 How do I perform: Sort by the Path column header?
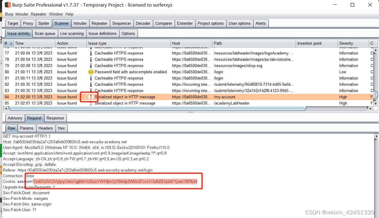click(x=254, y=43)
